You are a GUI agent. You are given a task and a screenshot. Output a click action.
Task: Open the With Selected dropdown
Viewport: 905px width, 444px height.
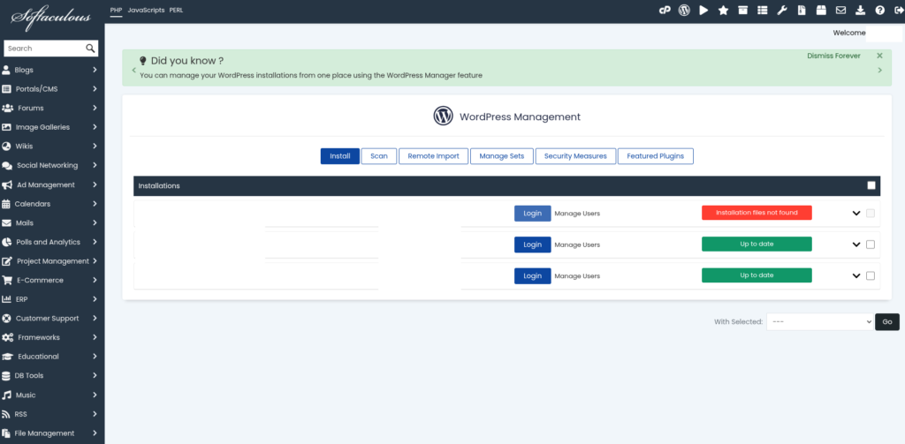pyautogui.click(x=819, y=322)
